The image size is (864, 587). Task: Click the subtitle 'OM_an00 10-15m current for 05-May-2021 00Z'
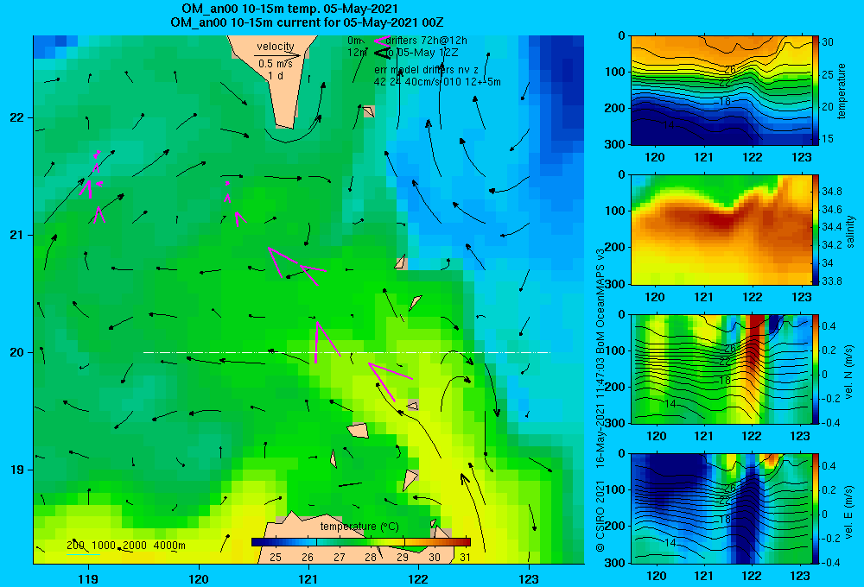click(x=307, y=22)
